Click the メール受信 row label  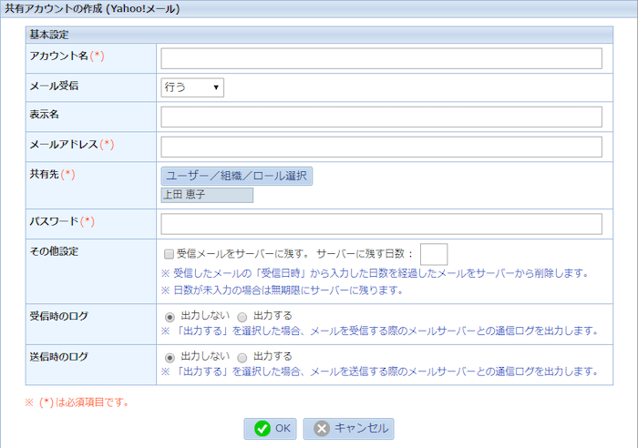tap(54, 86)
